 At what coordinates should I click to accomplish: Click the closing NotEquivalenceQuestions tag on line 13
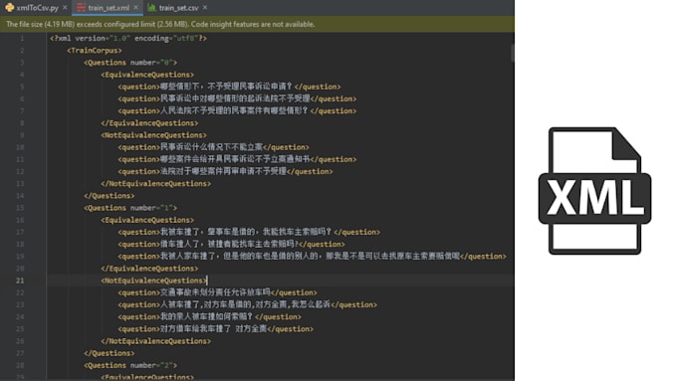pos(156,183)
